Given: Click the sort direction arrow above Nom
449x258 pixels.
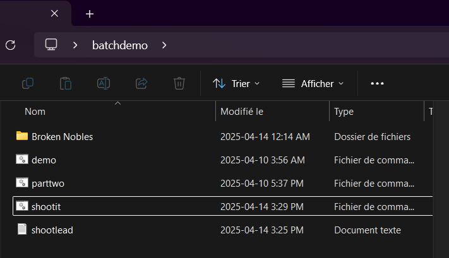Looking at the screenshot, I should [x=117, y=103].
